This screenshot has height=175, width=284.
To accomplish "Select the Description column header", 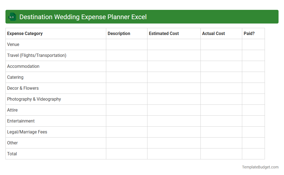I will coord(119,33).
